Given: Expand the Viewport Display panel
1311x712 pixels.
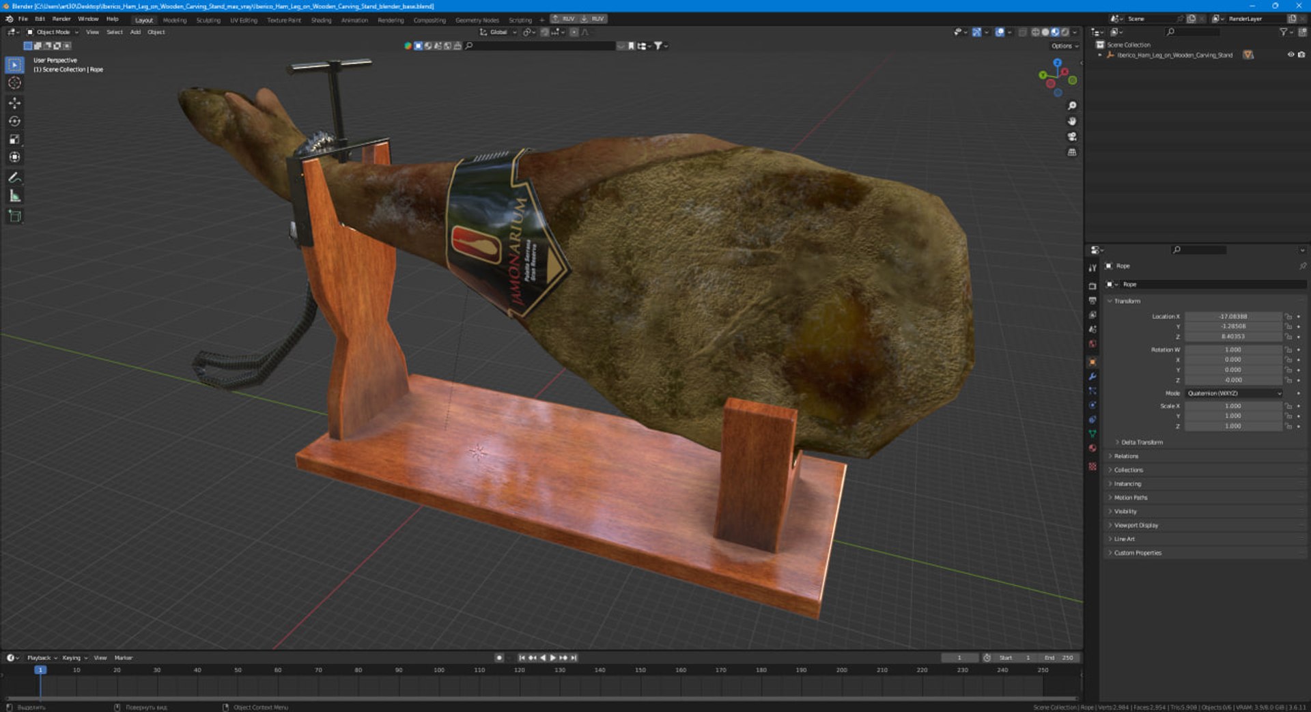Looking at the screenshot, I should click(x=1136, y=525).
